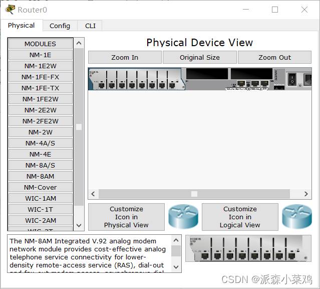The image size is (320, 289).
Task: Switch to the Config tab
Action: (60, 26)
